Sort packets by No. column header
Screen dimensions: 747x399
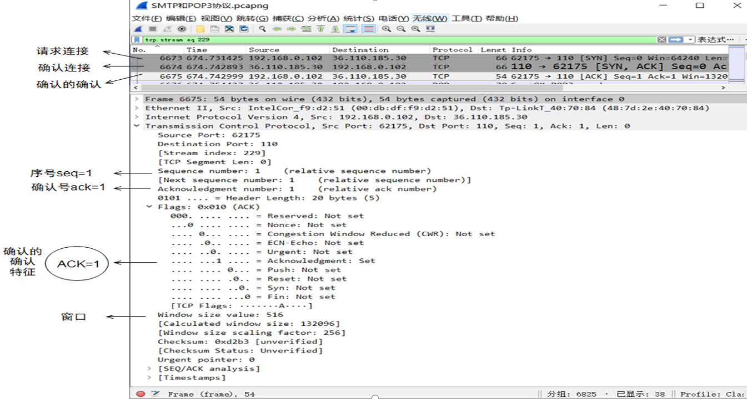tap(158, 50)
